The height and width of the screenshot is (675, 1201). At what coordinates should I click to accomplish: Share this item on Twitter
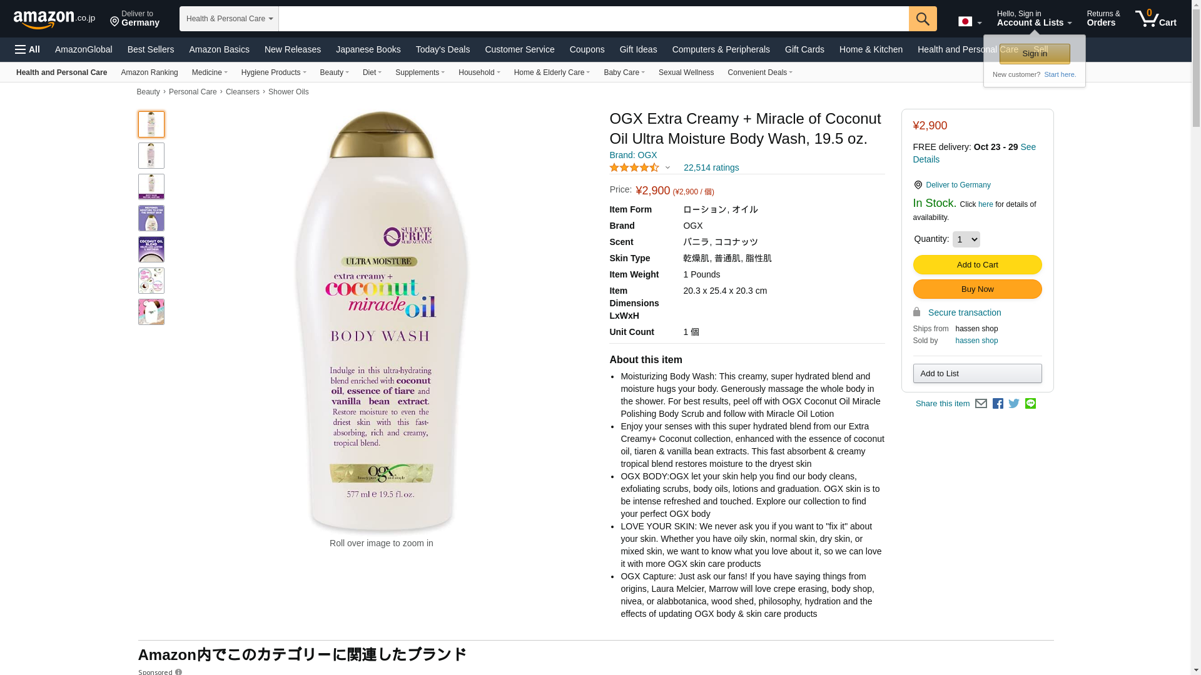tap(1014, 404)
